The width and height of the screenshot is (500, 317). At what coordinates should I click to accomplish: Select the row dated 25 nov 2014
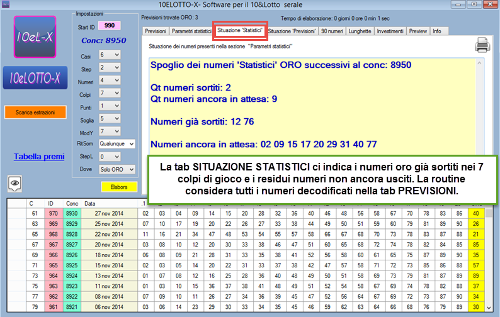pos(246,224)
